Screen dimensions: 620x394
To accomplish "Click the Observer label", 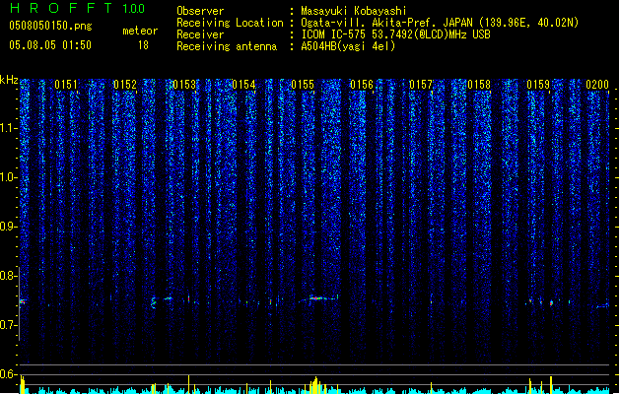I will point(200,11).
